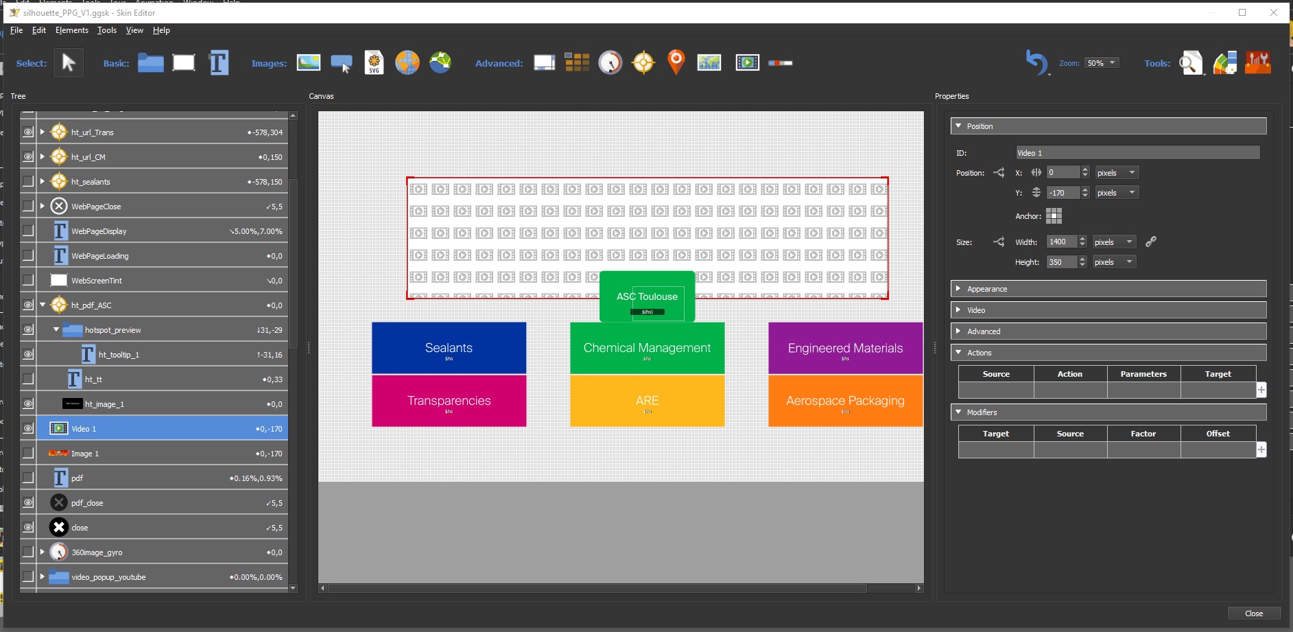Screen dimensions: 1293x632
Task: Add a seekbar element
Action: pyautogui.click(x=780, y=63)
